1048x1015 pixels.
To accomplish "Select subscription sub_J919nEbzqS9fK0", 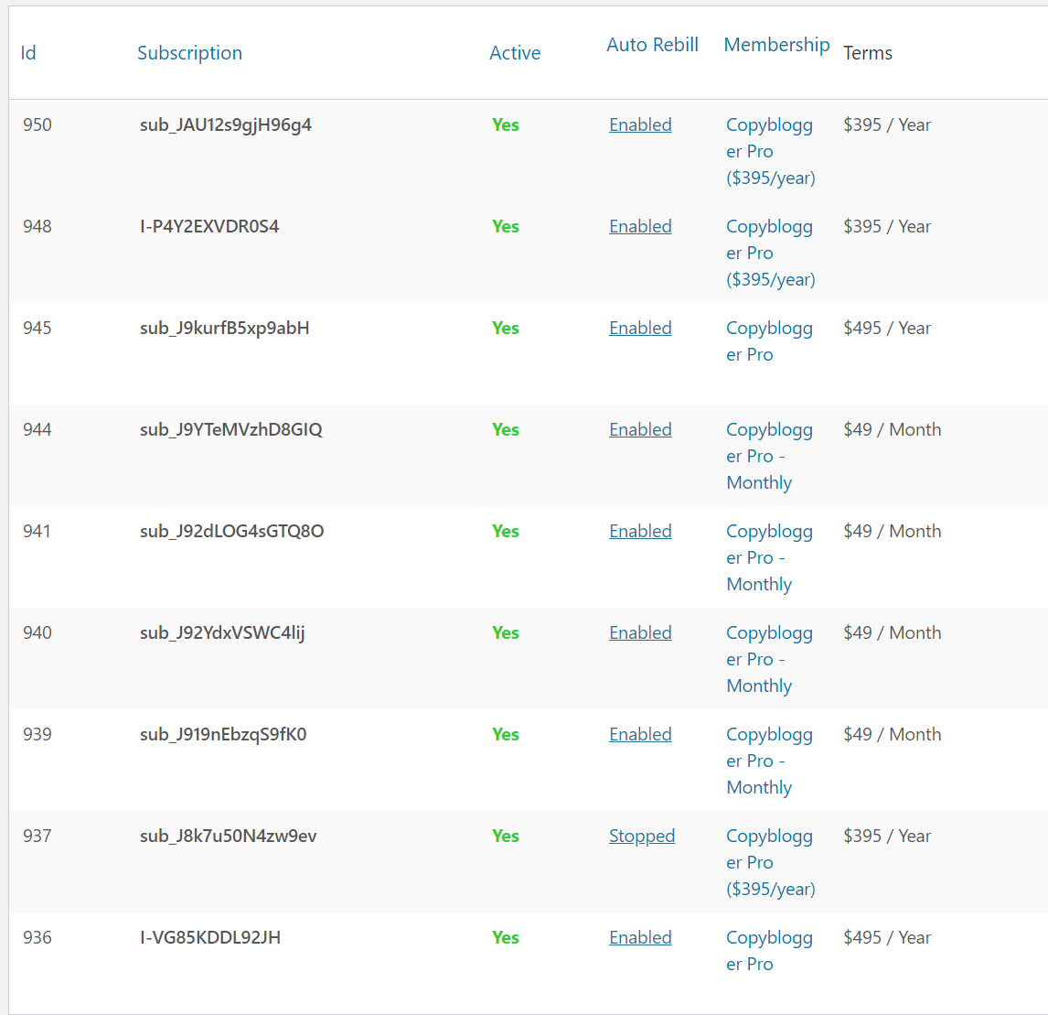I will [223, 736].
